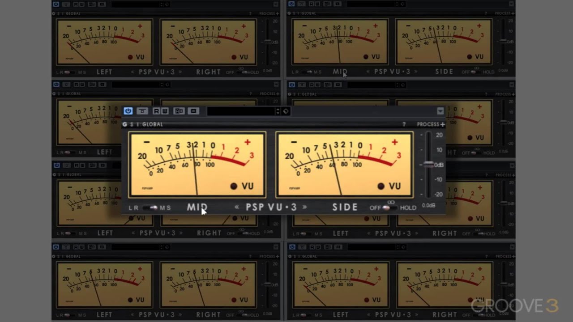Image resolution: width=573 pixels, height=322 pixels.
Task: Open the corner menu arrow of the top-left background window
Action: coord(276,4)
